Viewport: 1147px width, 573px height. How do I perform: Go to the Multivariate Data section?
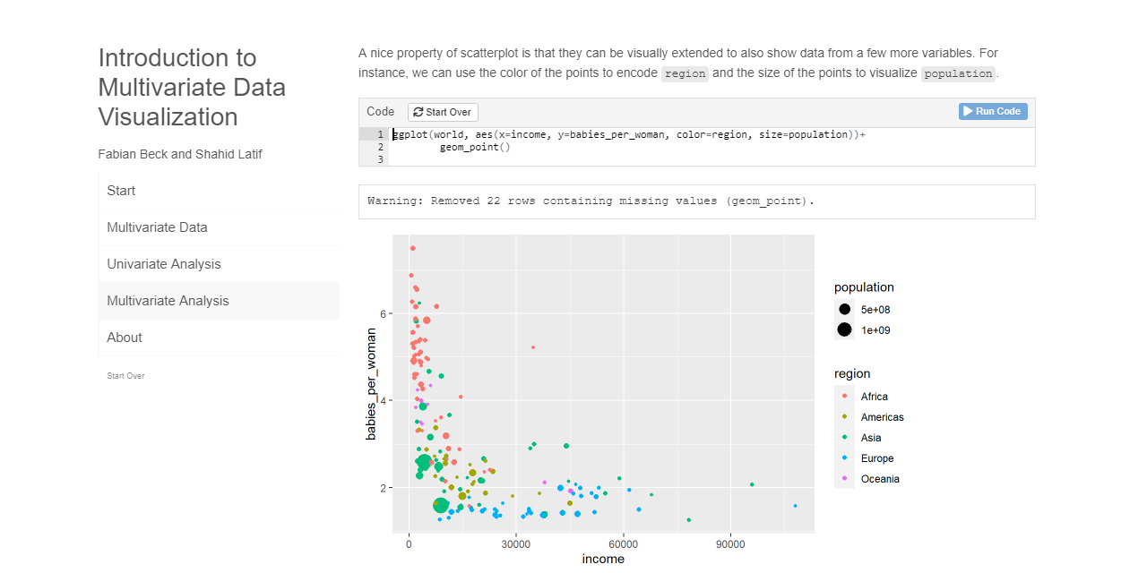click(x=157, y=227)
